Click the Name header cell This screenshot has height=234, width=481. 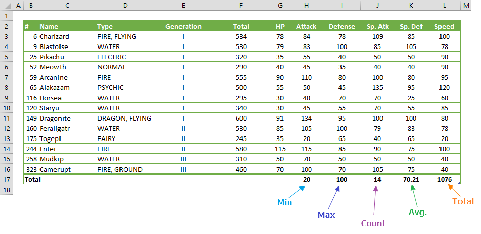coord(67,26)
